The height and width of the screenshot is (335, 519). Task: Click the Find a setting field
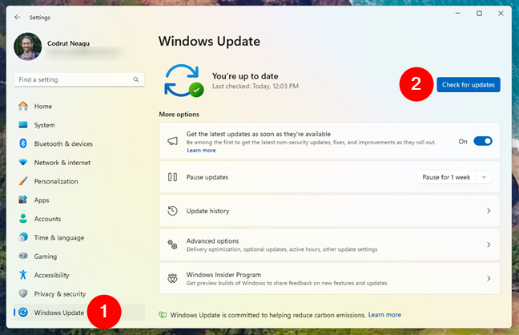[79, 79]
